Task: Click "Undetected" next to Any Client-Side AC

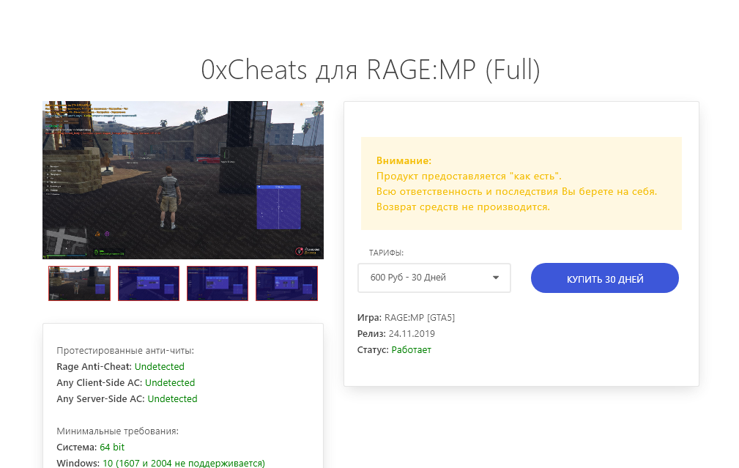Action: pos(170,383)
